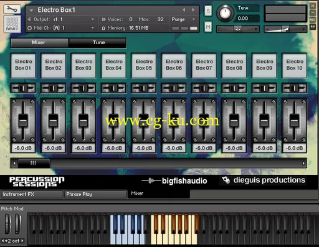Switch to the Tune tab
This screenshot has height=247, width=319.
pyautogui.click(x=98, y=42)
